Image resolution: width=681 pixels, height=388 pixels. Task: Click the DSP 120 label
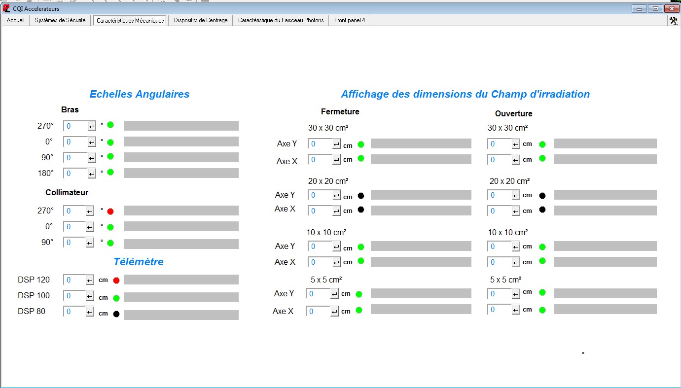click(34, 280)
